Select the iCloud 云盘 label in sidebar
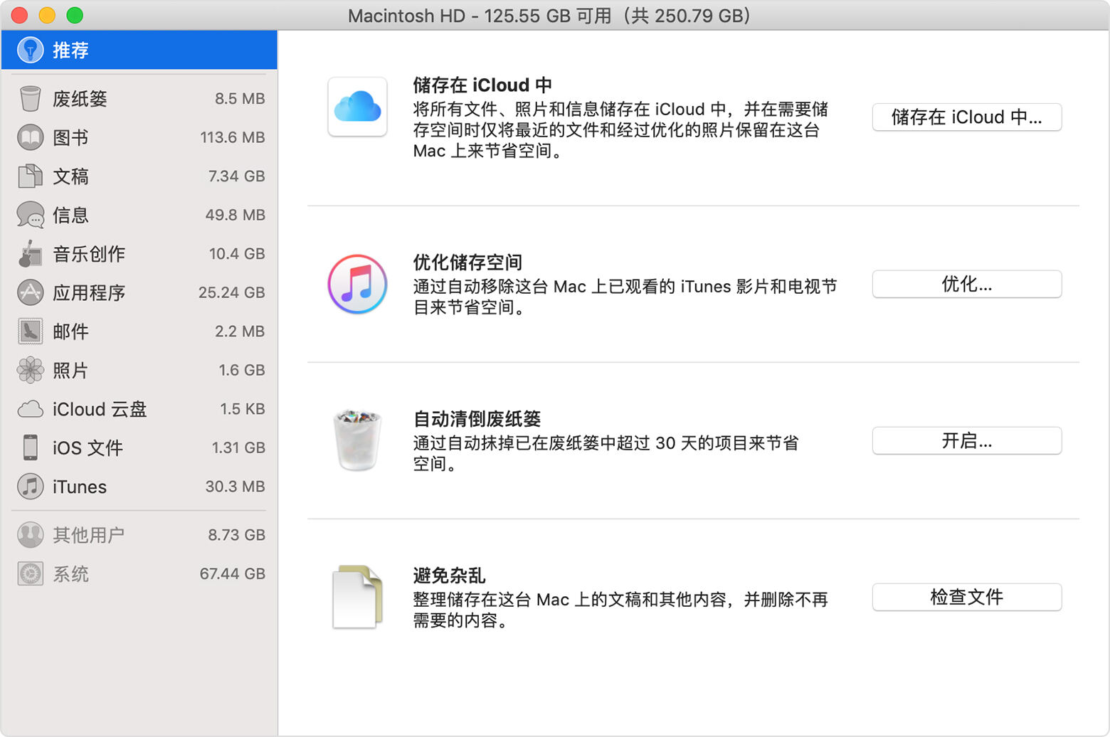This screenshot has width=1110, height=737. pyautogui.click(x=100, y=409)
